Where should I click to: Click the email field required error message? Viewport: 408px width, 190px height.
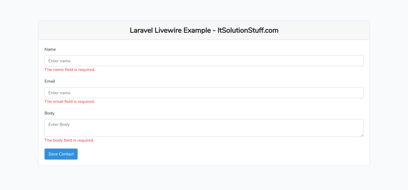pyautogui.click(x=69, y=101)
